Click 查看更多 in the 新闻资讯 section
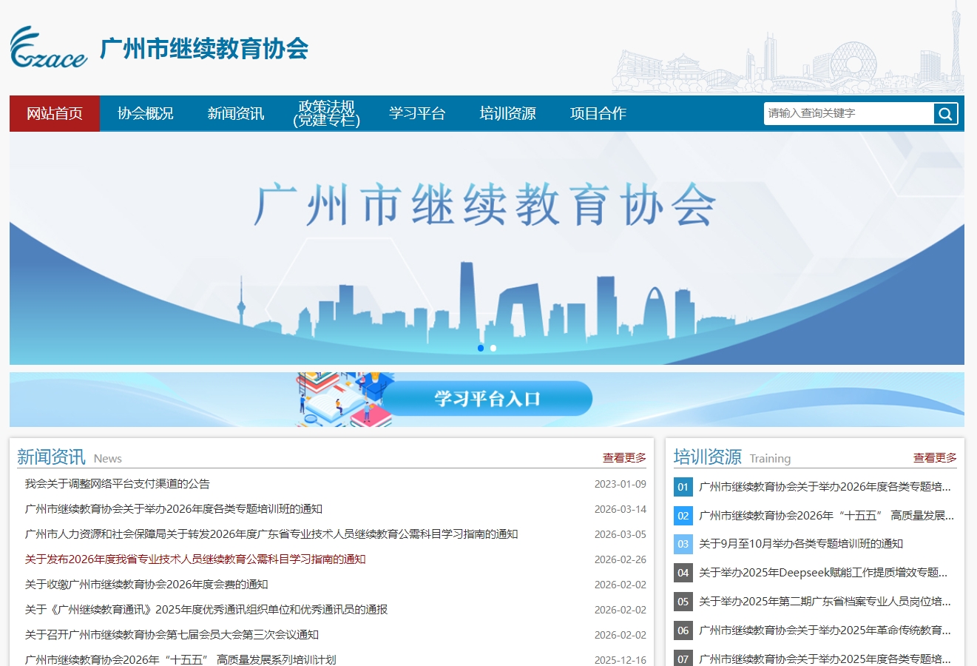 [x=624, y=458]
